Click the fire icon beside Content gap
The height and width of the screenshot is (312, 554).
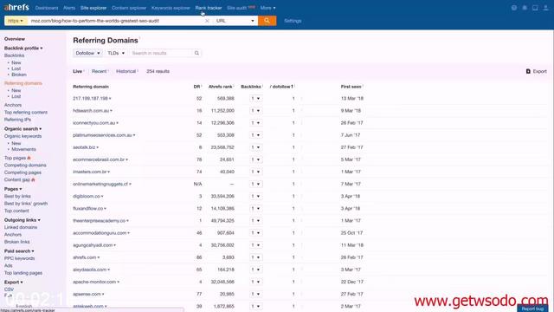[33, 179]
